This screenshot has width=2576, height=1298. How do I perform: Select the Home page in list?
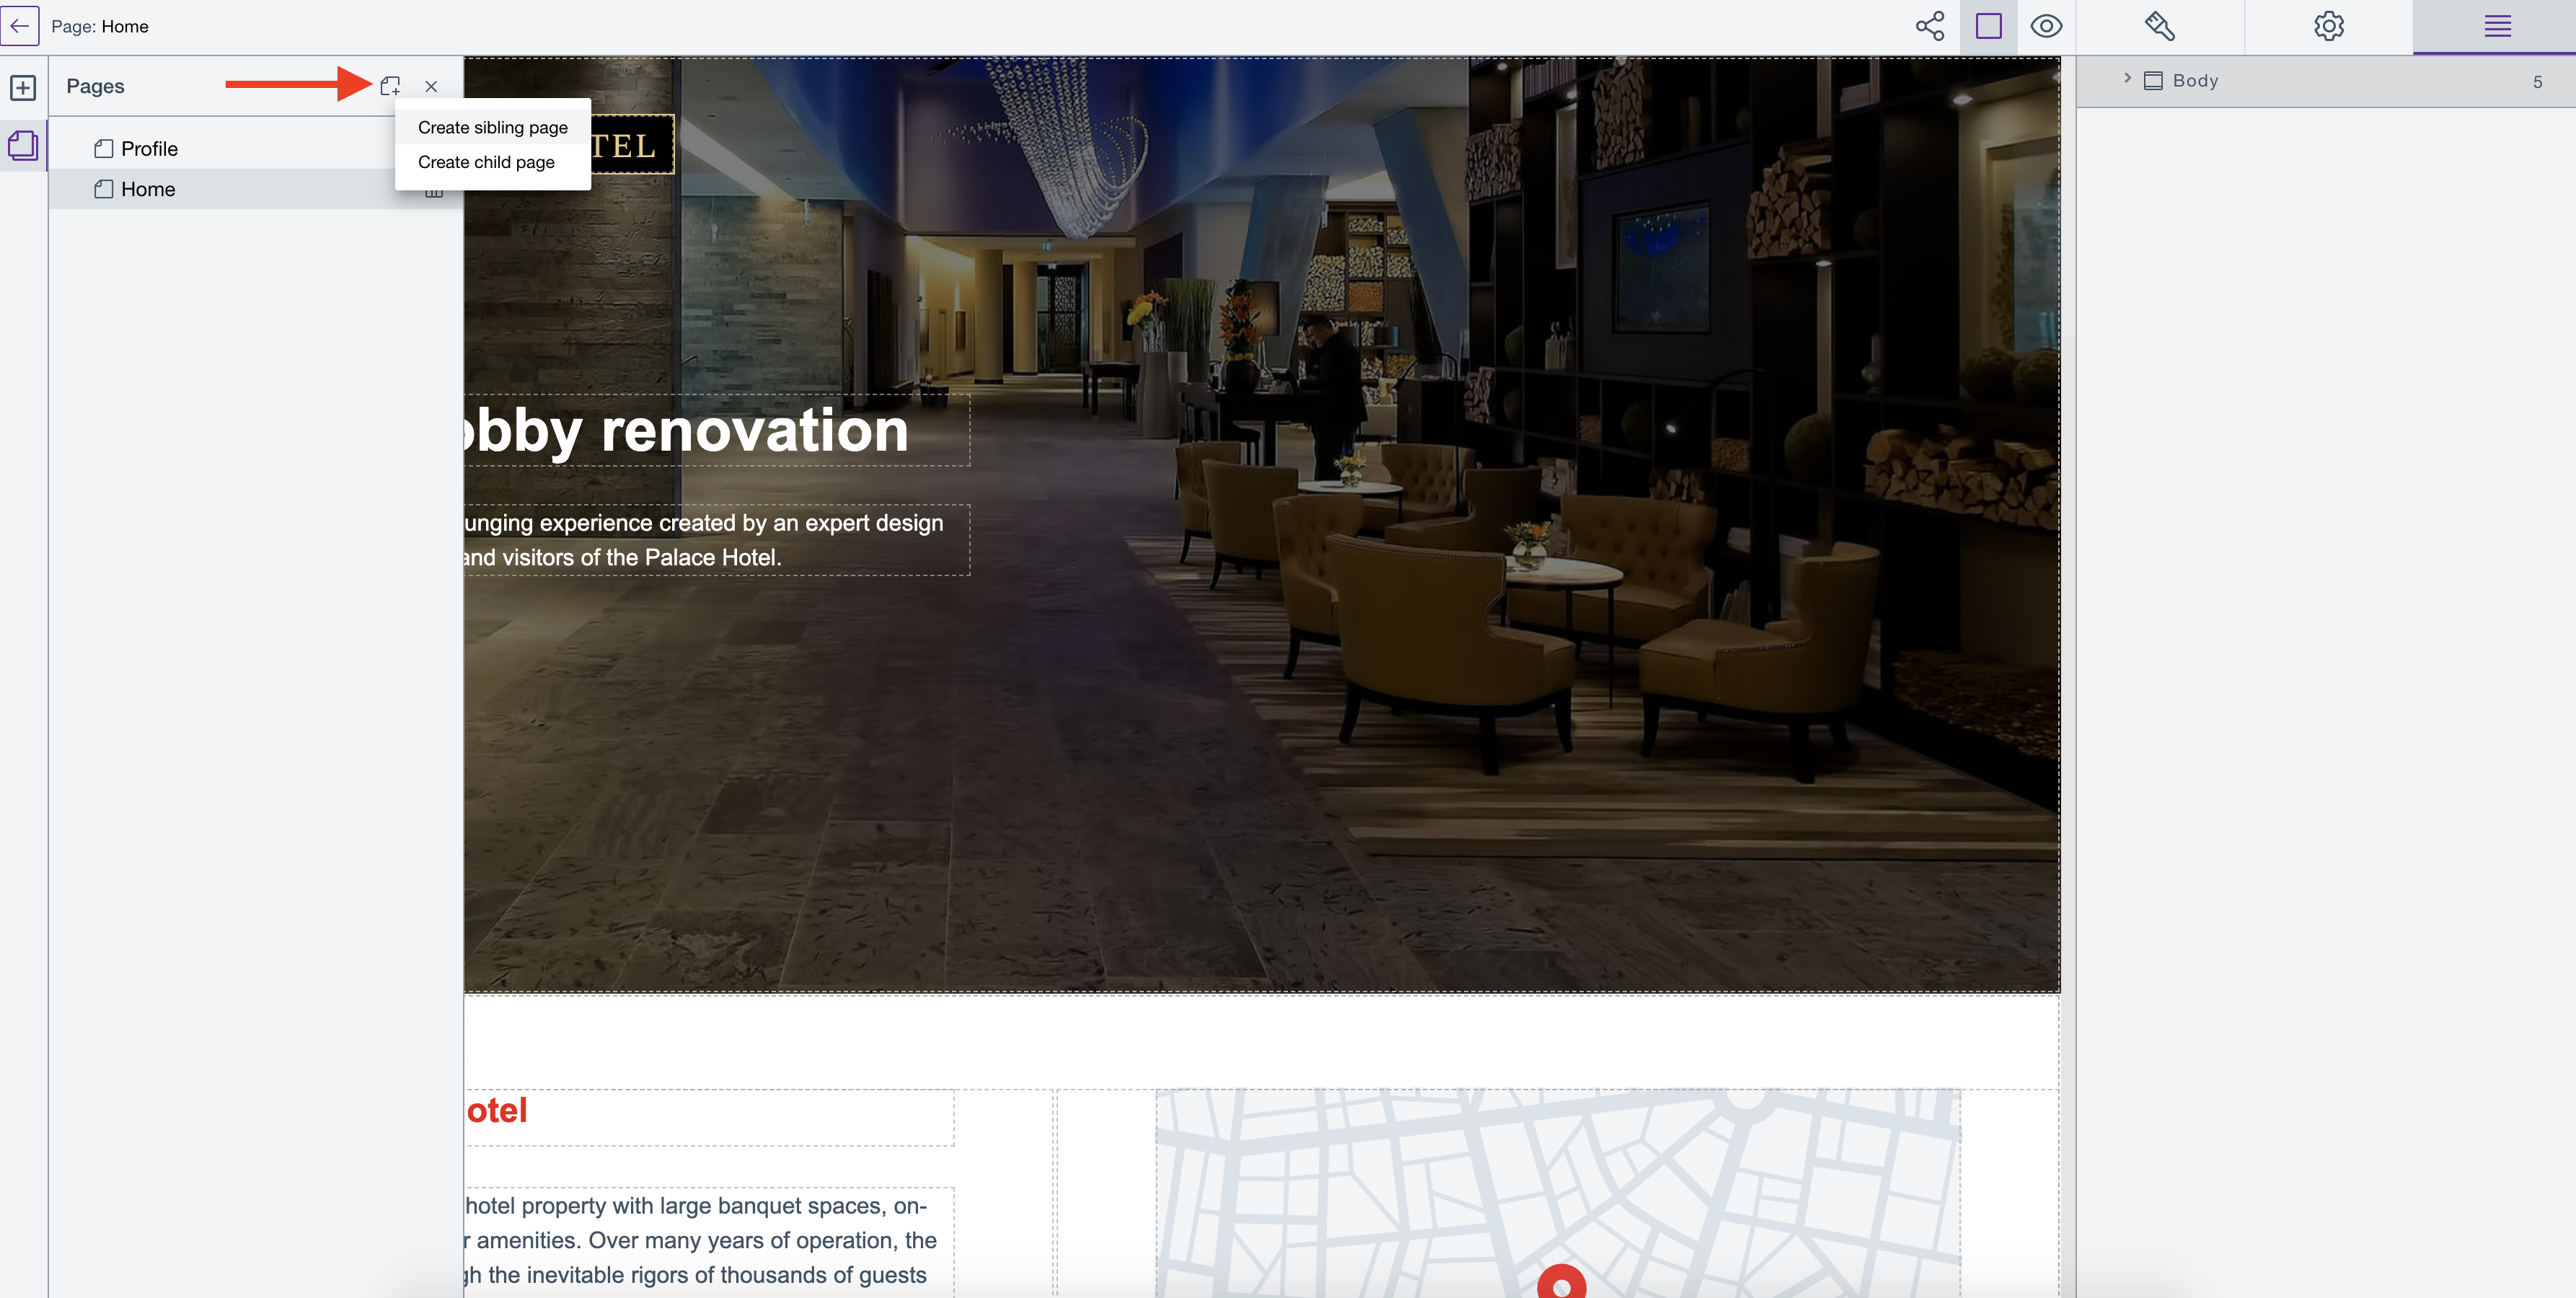point(148,189)
